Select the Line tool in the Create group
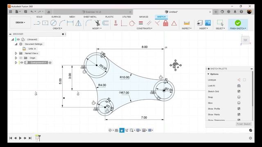 click(x=37, y=23)
